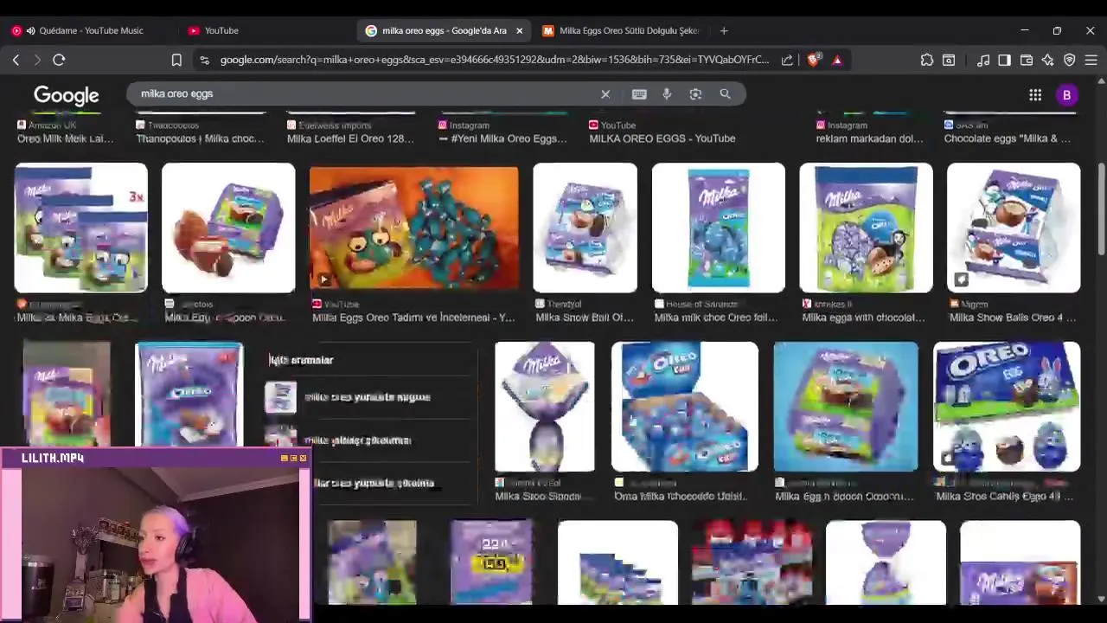Open the 3x Milka boxes thumbnail
Image resolution: width=1107 pixels, height=623 pixels.
point(81,228)
